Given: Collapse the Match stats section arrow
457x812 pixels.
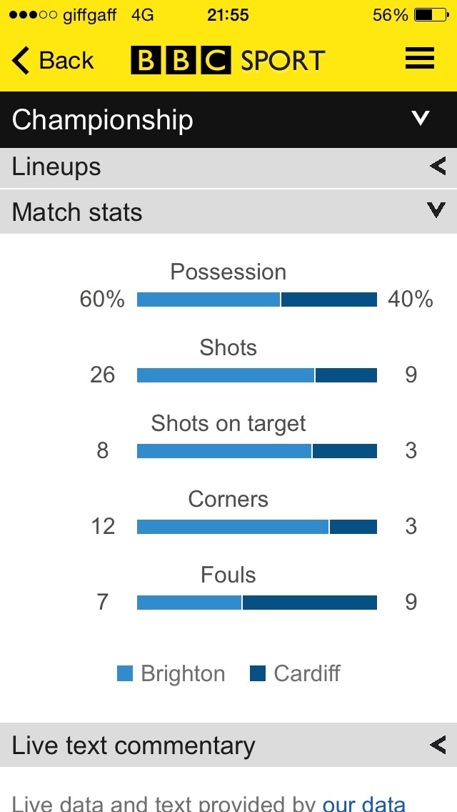Looking at the screenshot, I should (x=436, y=210).
